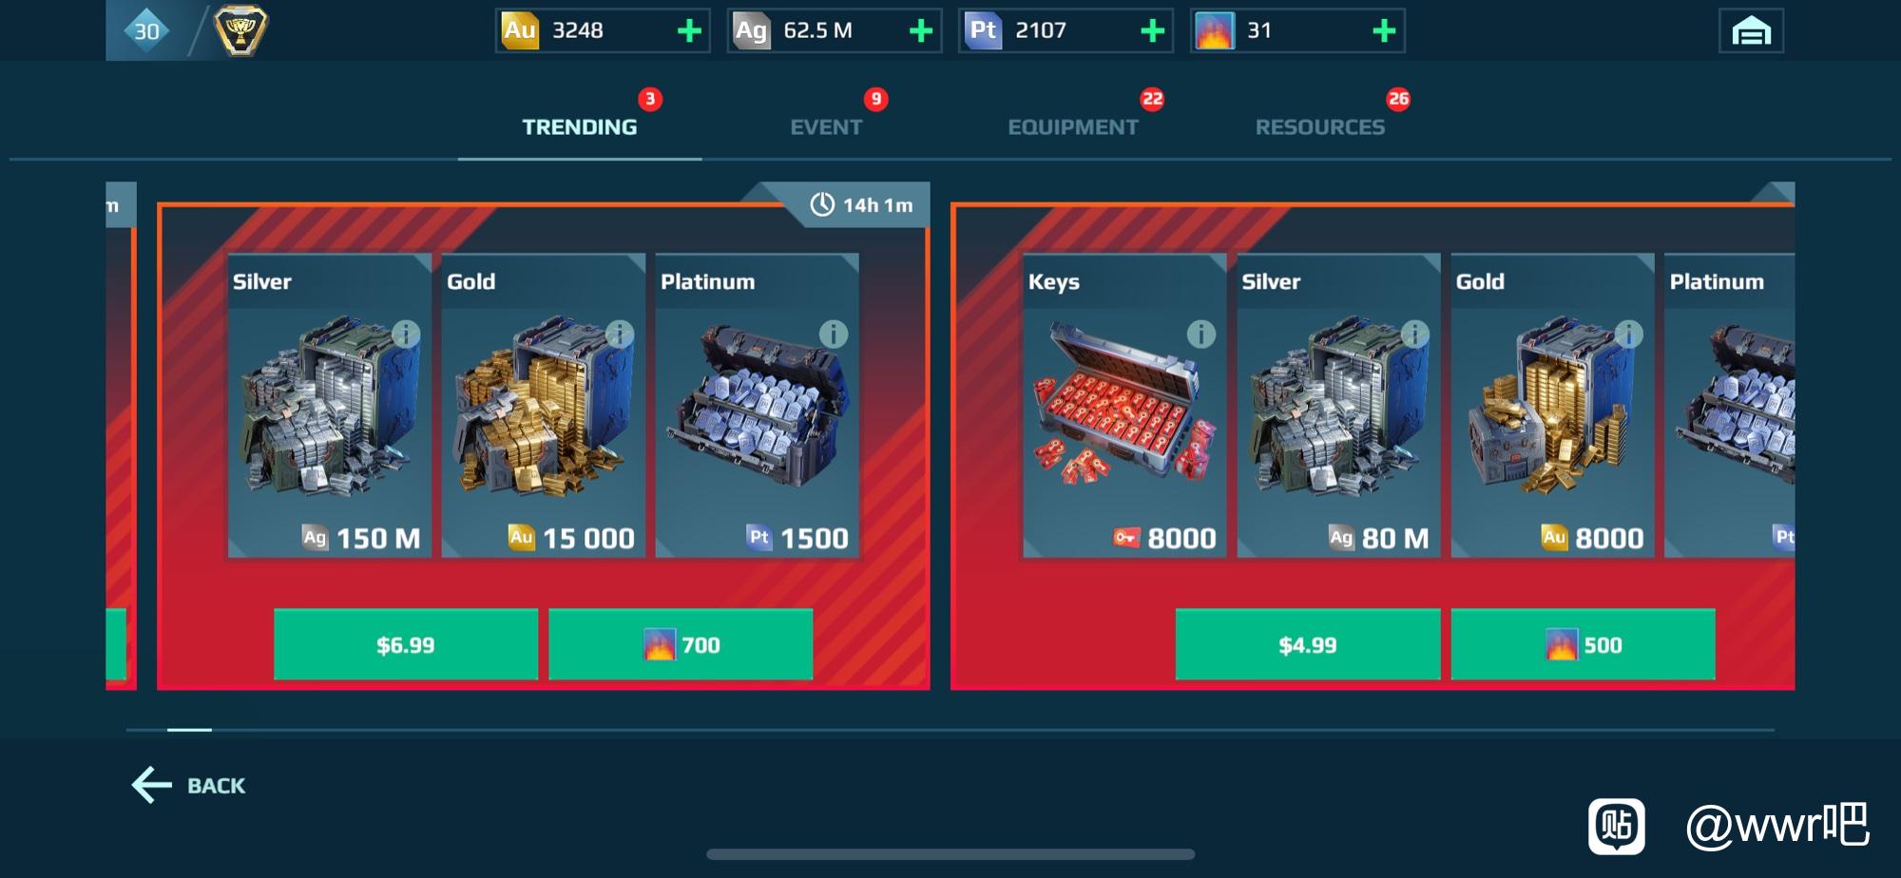Open the league trophy badge
This screenshot has height=878, width=1901.
[x=240, y=30]
